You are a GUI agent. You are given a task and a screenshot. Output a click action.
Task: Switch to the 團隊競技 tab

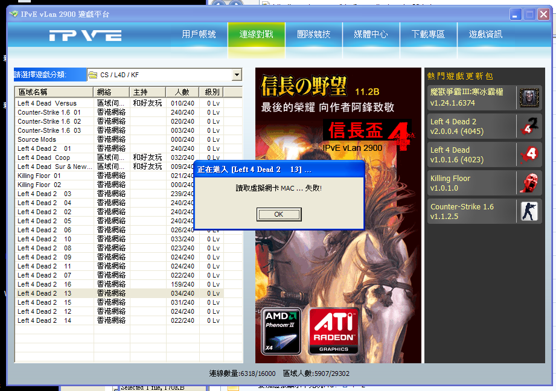pos(313,35)
